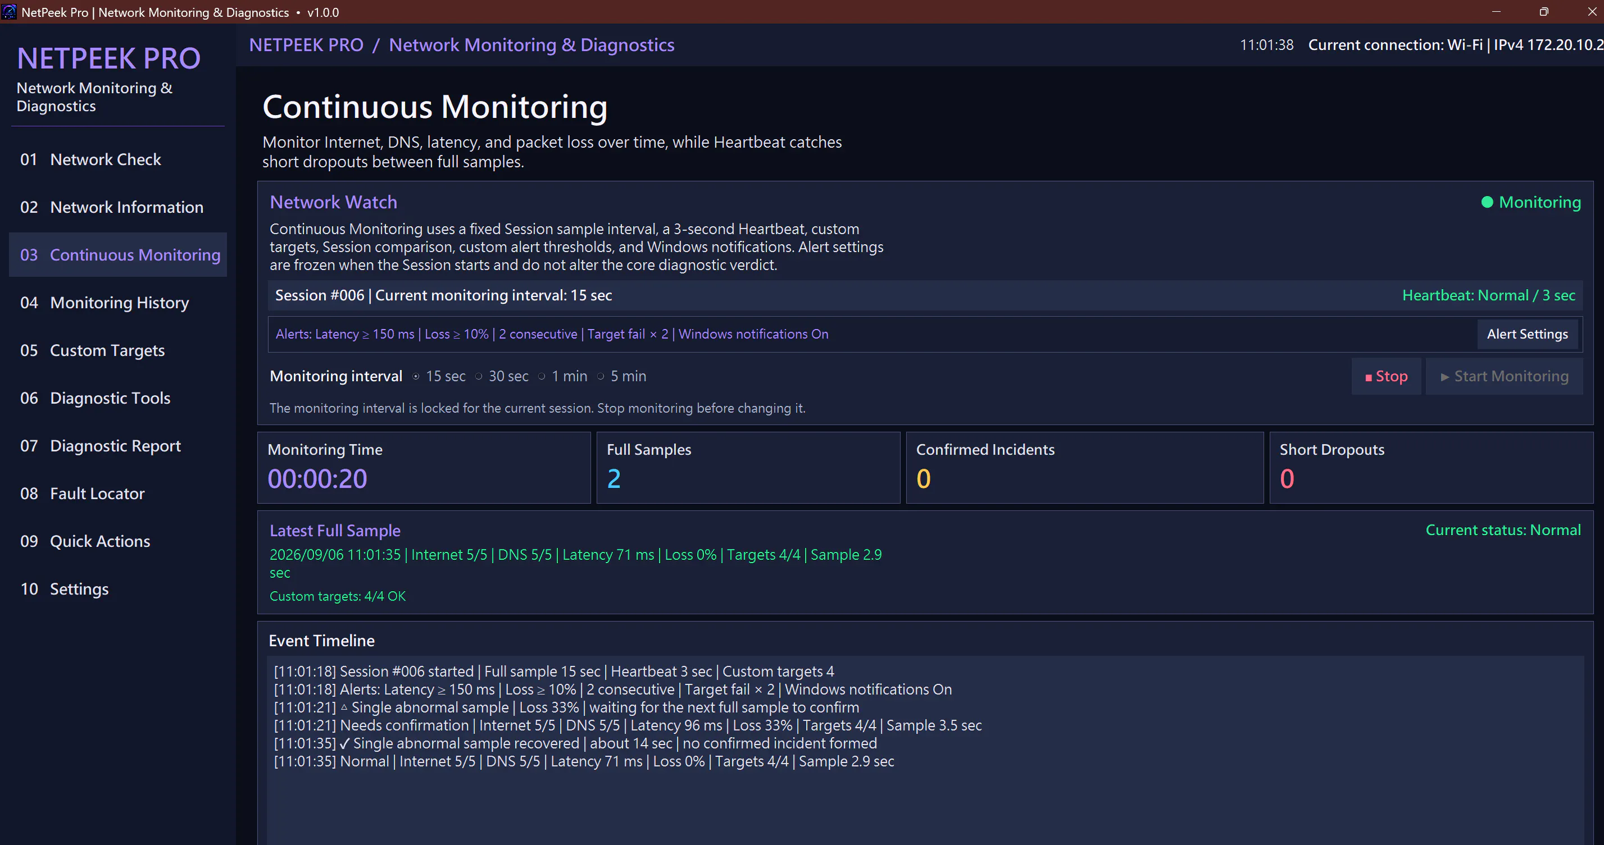Click Network Monitoring & Diagnostics breadcrumb
The width and height of the screenshot is (1604, 845).
531,45
